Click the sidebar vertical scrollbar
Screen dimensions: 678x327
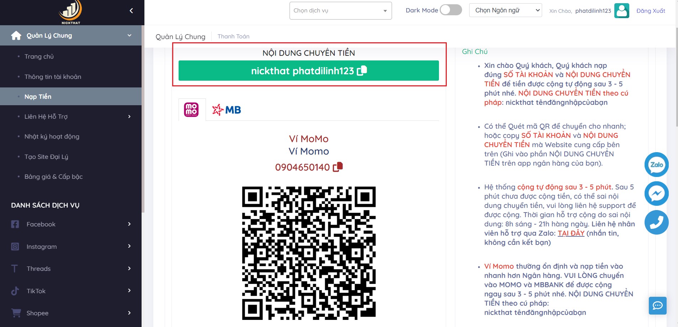[x=143, y=119]
